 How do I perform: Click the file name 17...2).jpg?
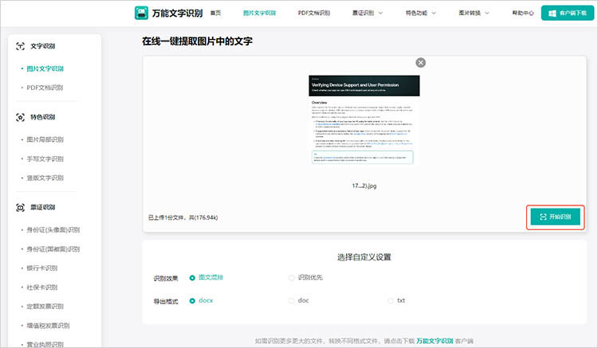364,186
